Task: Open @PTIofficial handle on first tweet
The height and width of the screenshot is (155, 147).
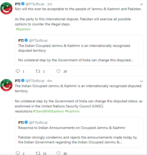Action: coord(35,4)
